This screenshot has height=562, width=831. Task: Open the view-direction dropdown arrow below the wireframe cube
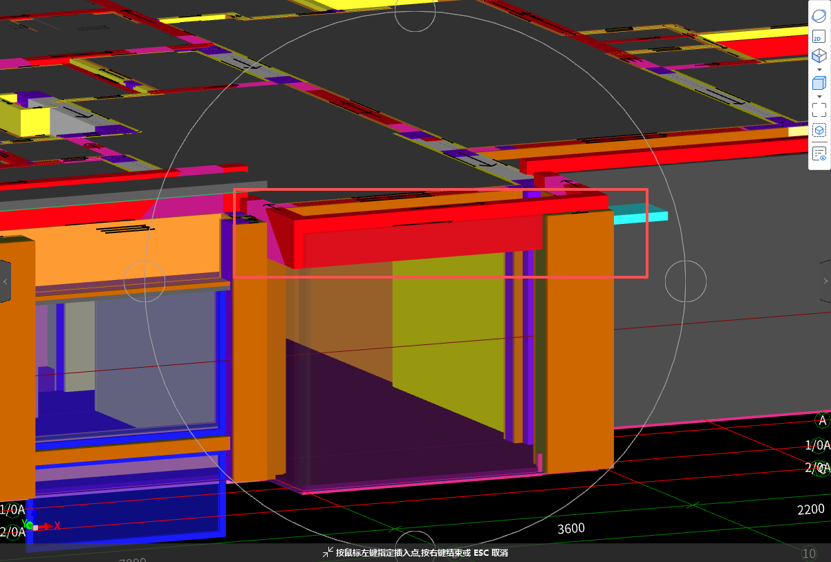click(819, 69)
